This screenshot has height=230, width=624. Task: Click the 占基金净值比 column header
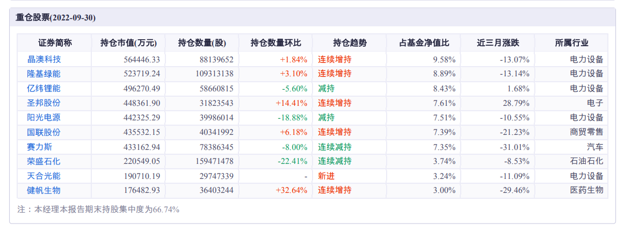(x=424, y=43)
